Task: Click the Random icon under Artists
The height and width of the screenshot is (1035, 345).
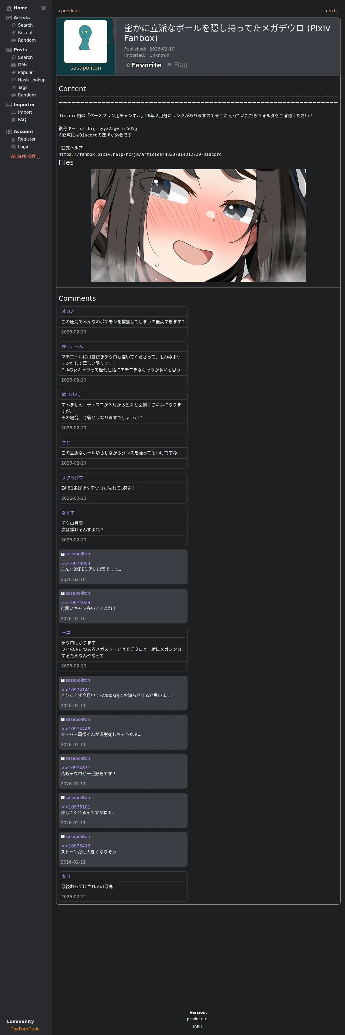Action: (x=14, y=40)
